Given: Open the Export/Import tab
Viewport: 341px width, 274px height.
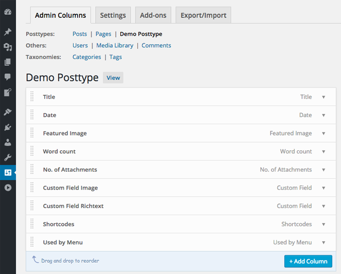Looking at the screenshot, I should point(204,15).
